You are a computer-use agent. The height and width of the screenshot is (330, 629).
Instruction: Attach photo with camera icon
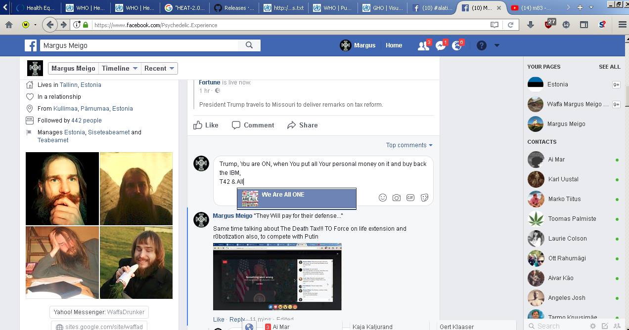click(397, 198)
